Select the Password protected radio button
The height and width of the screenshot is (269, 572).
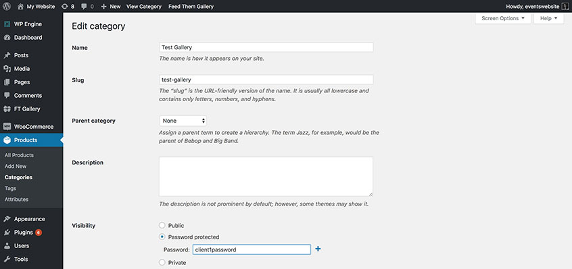point(162,237)
